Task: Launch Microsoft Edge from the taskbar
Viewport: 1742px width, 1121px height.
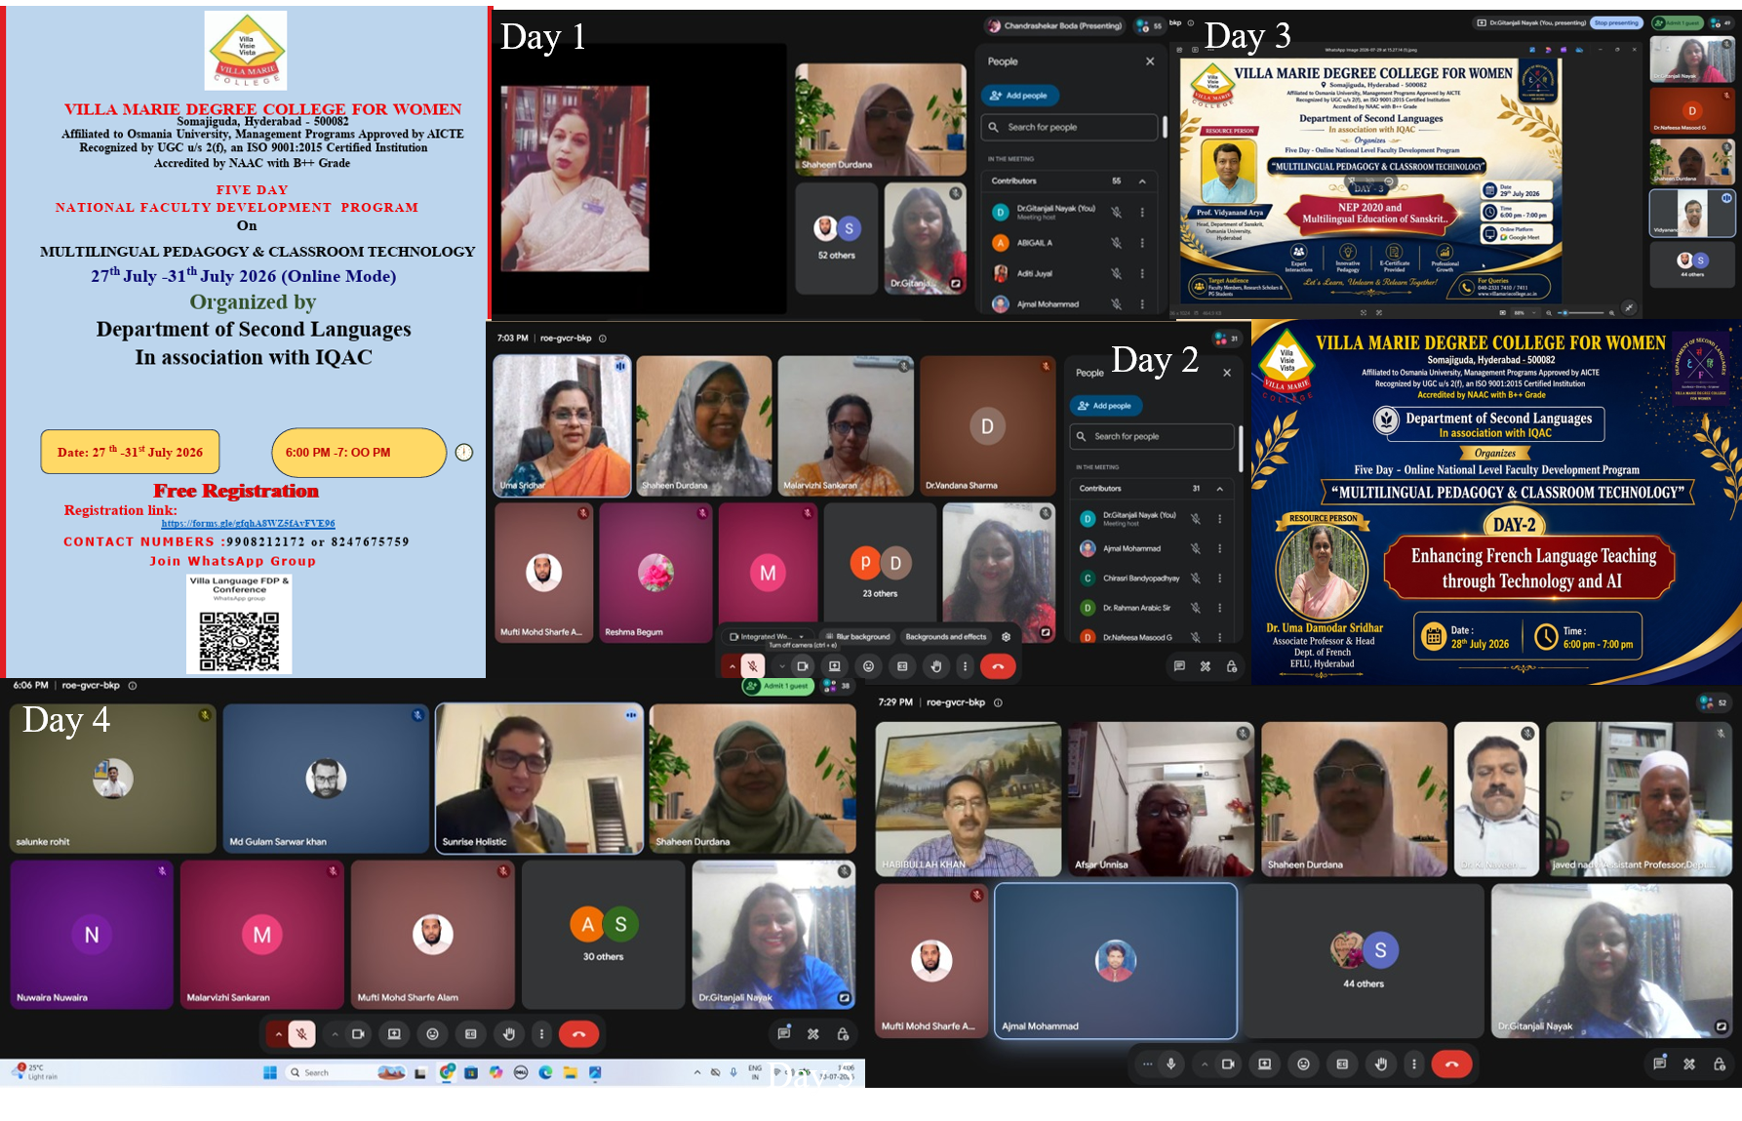Action: coord(546,1072)
